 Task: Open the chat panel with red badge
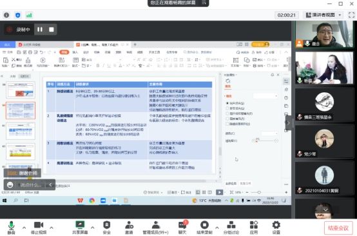point(182,228)
